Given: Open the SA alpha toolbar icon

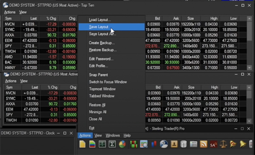Looking at the screenshot, I should tap(213, 144).
